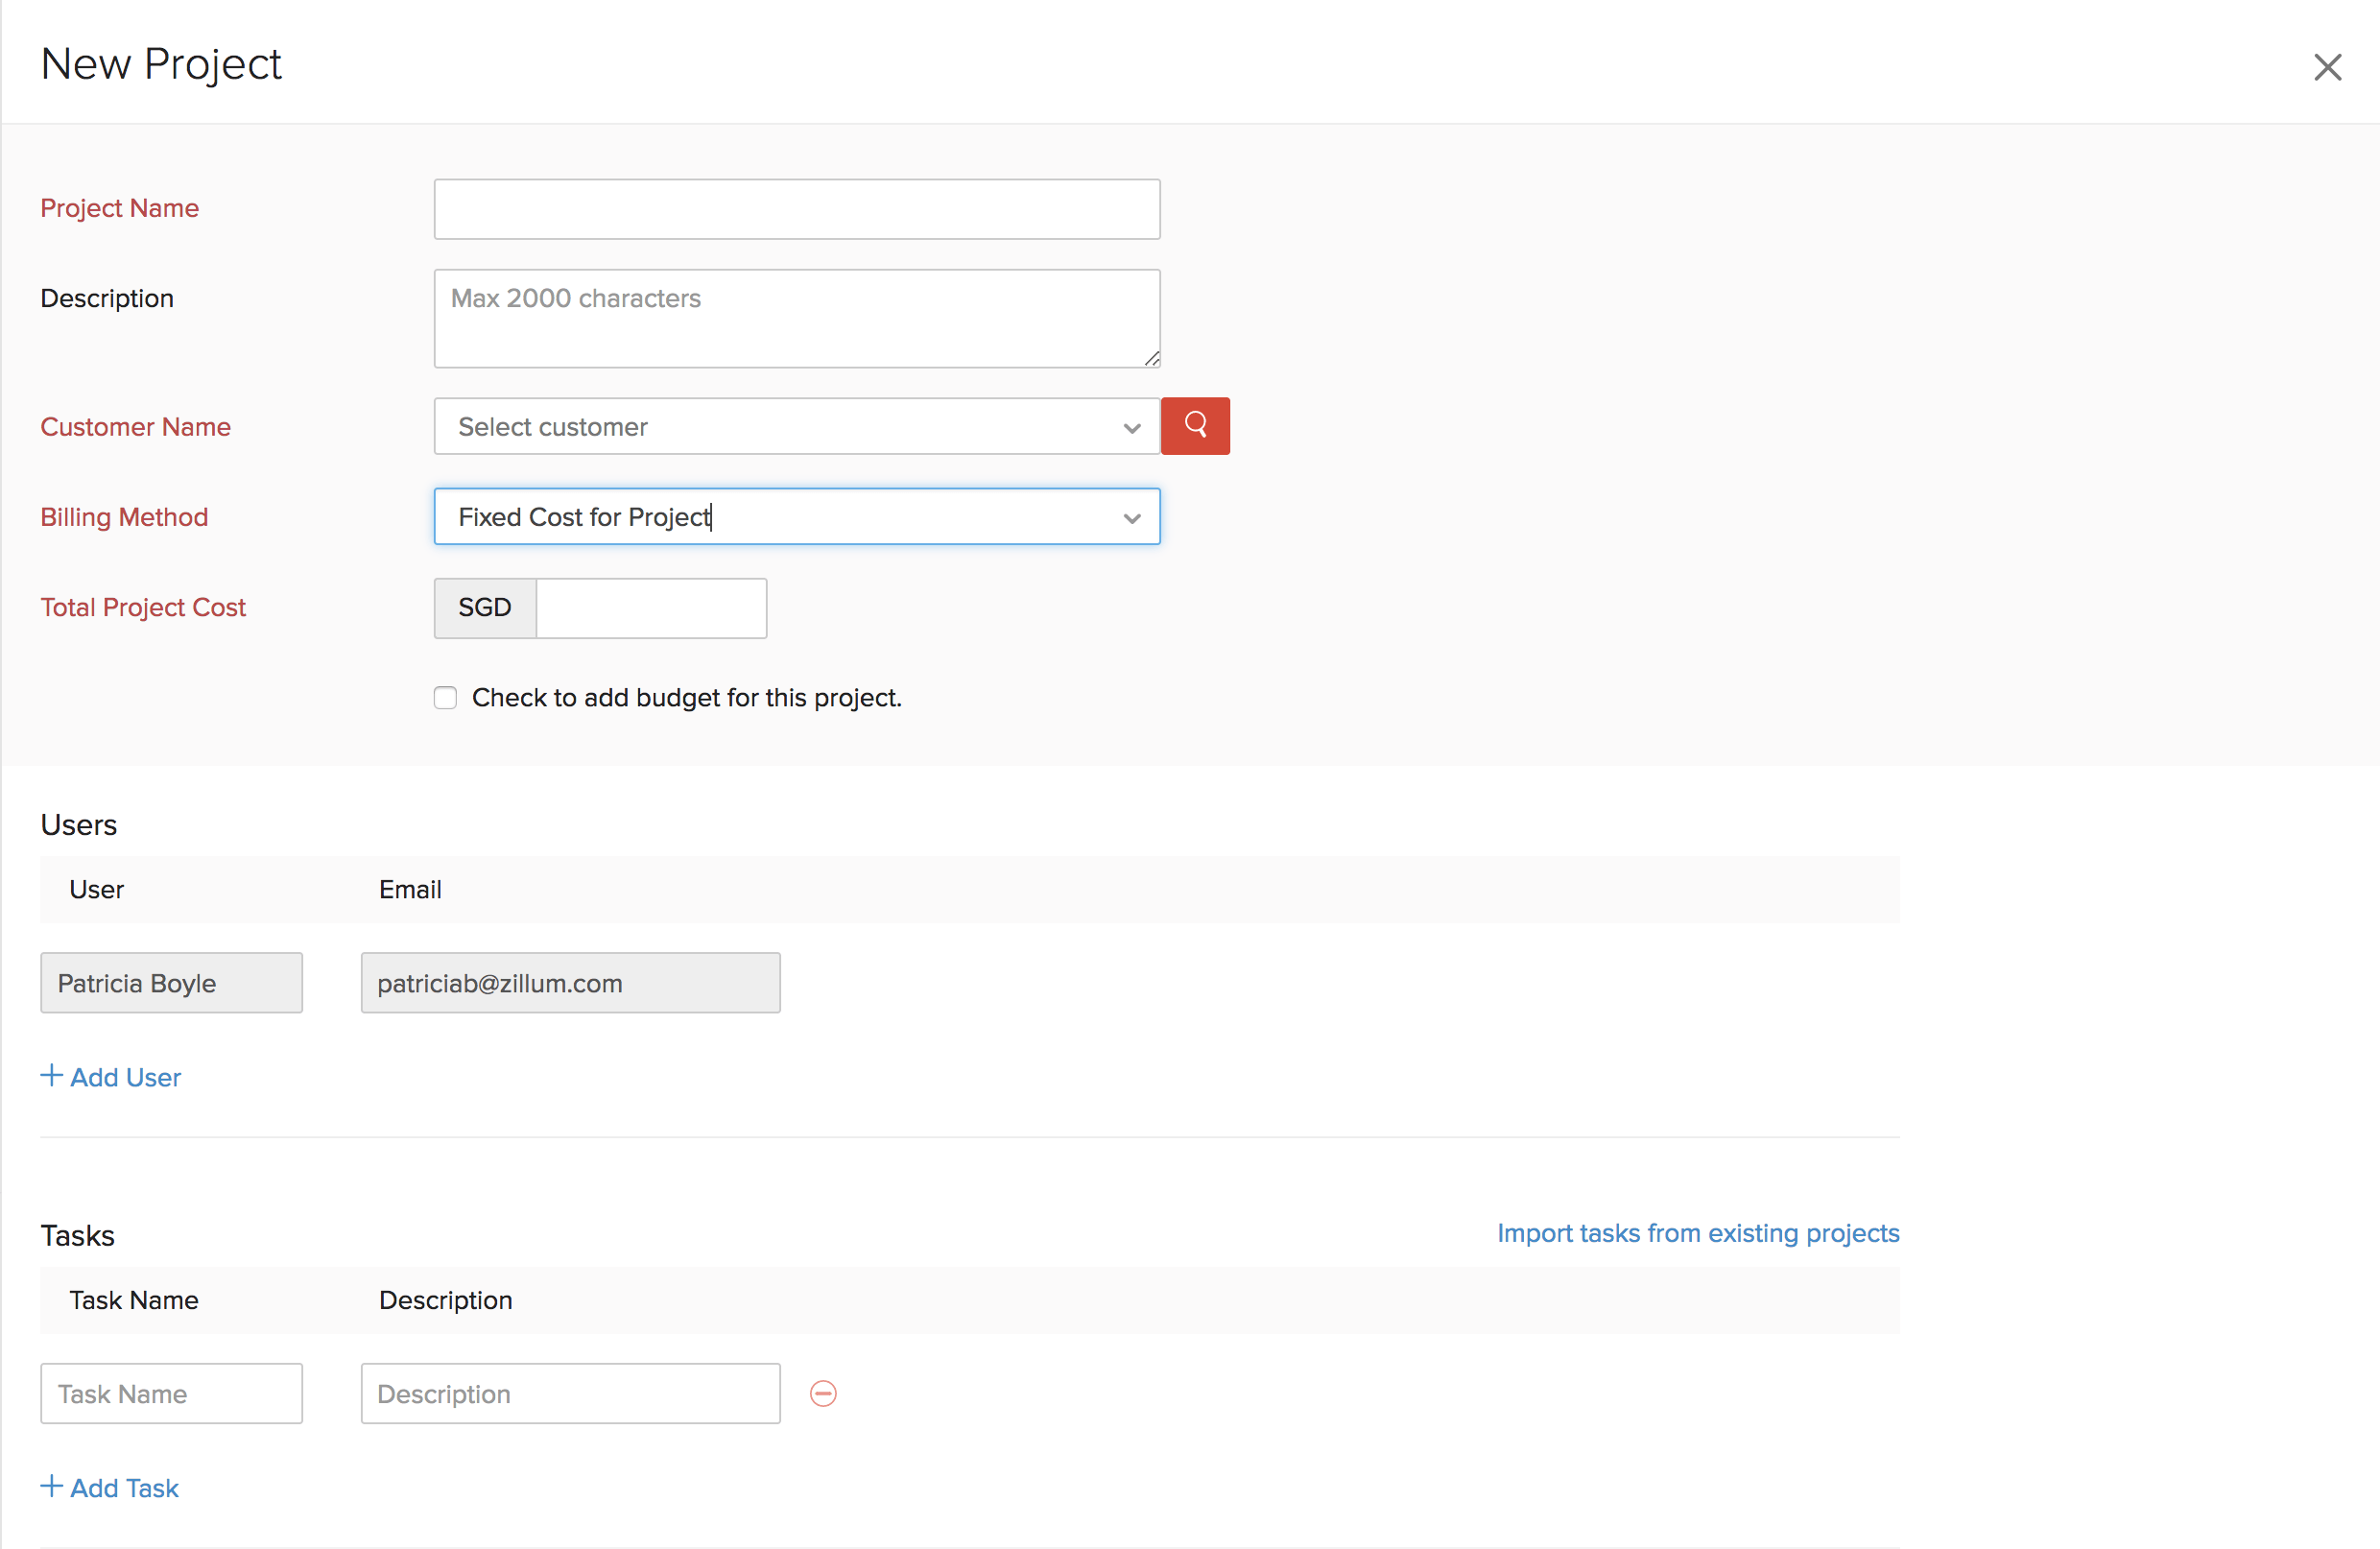Enable the add budget checkbox
This screenshot has height=1549, width=2380.
445,697
